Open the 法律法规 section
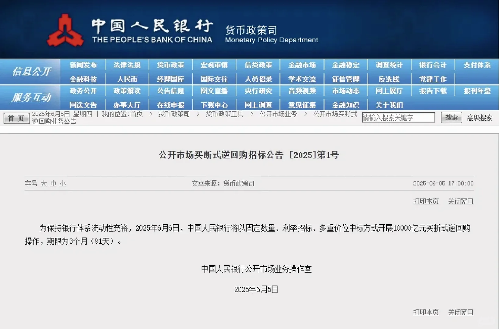The height and width of the screenshot is (329, 499). click(127, 65)
